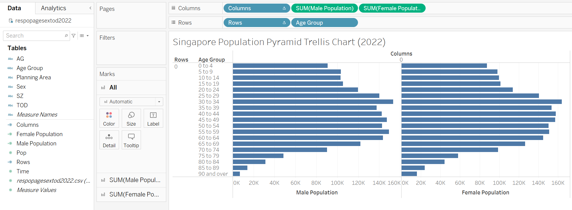572x210 pixels.
Task: Open the Size mark card
Action: (131, 118)
